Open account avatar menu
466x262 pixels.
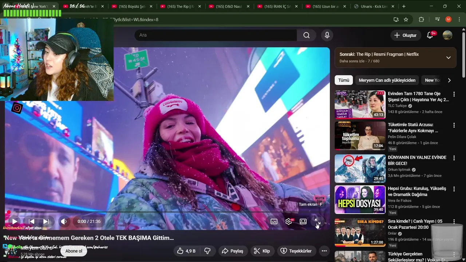(447, 35)
